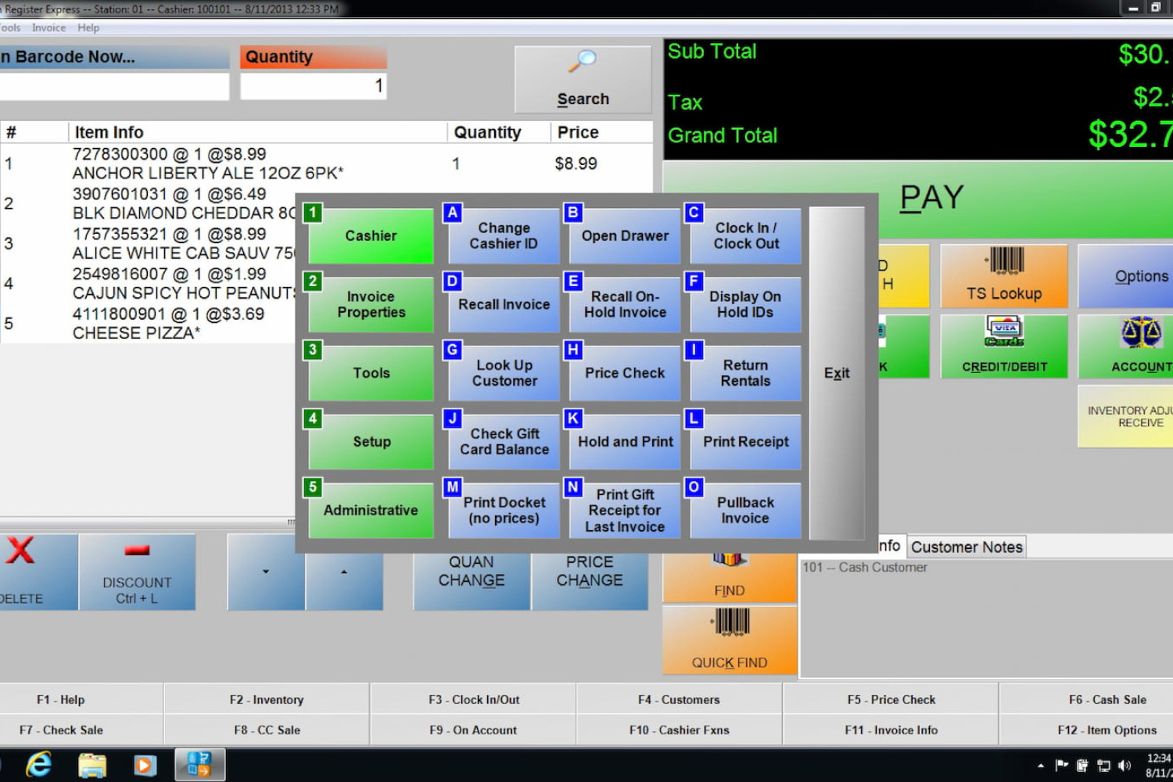Move selection down with down arrow button
This screenshot has width=1173, height=782.
(x=266, y=572)
